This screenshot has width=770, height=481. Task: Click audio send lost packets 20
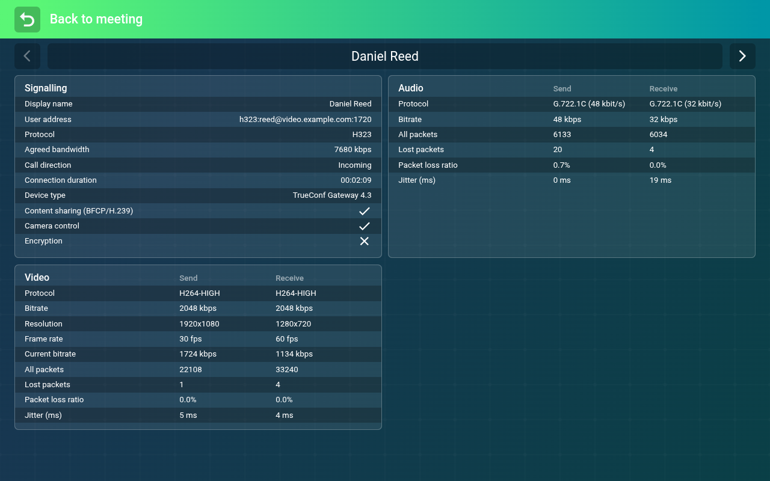(x=558, y=150)
